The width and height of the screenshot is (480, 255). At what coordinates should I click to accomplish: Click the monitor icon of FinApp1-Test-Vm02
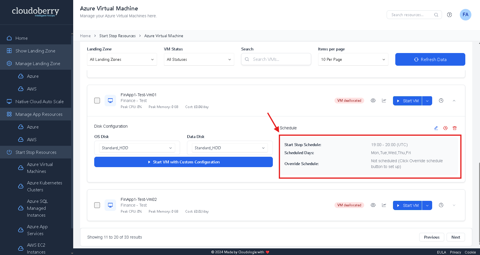[110, 205]
